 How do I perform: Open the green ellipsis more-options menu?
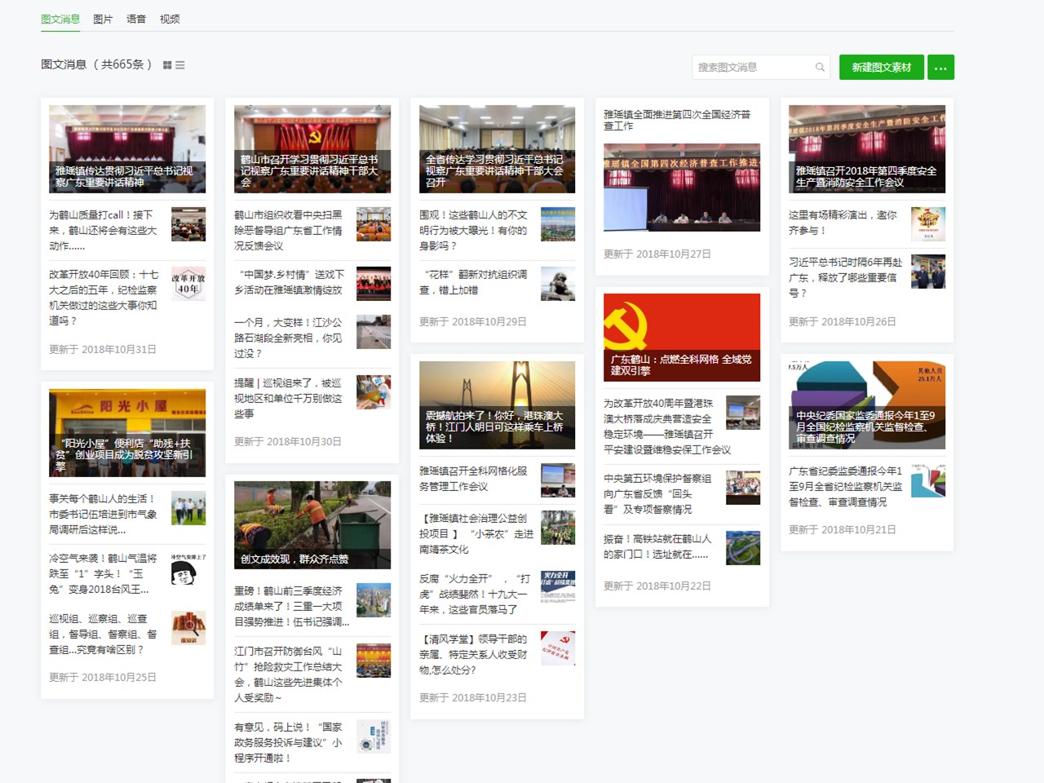tap(940, 67)
